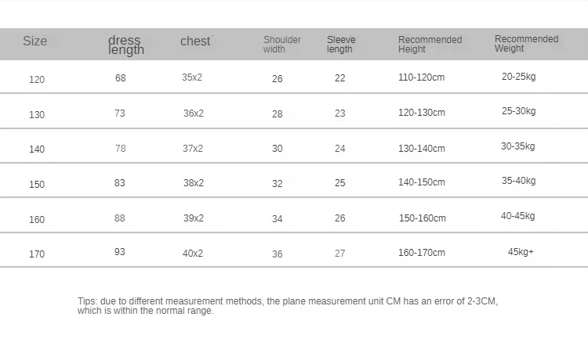Click the Recommended Weight header
This screenshot has width=588, height=342.
point(527,44)
